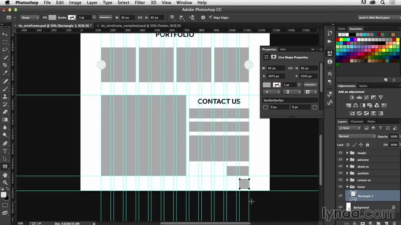Hide the portfolio layer group
The height and width of the screenshot is (225, 401).
pyautogui.click(x=340, y=173)
